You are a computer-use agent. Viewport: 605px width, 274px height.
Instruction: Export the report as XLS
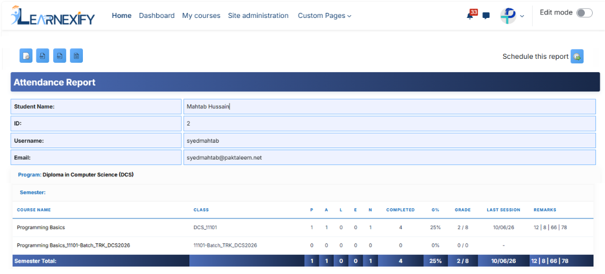60,55
